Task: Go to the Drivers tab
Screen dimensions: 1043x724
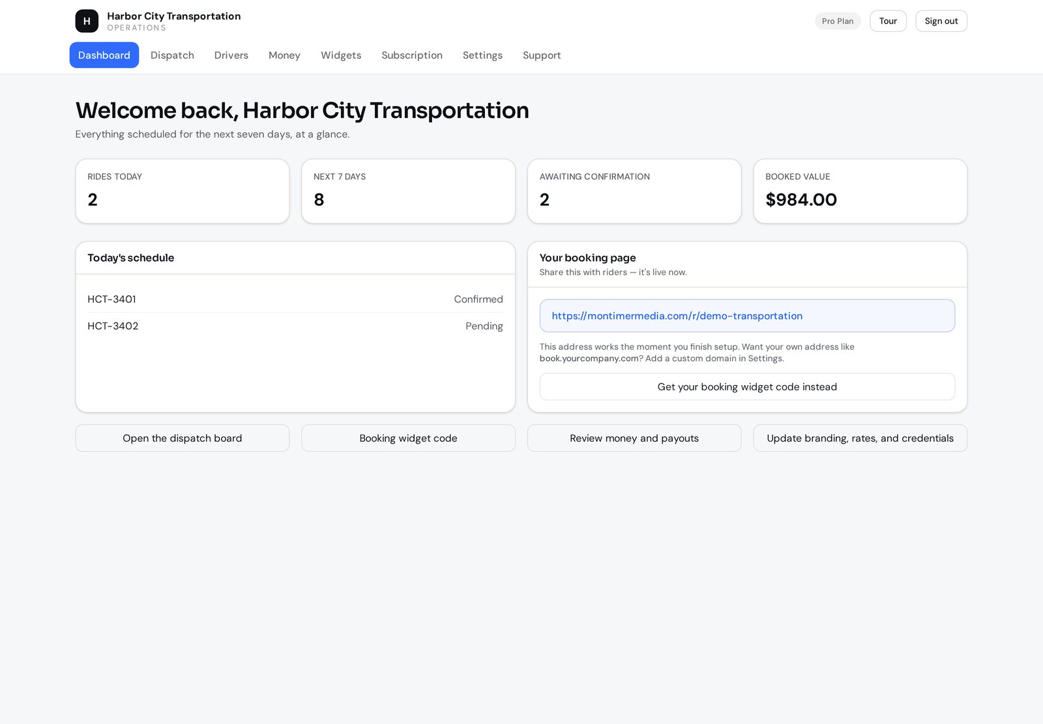Action: coord(231,55)
